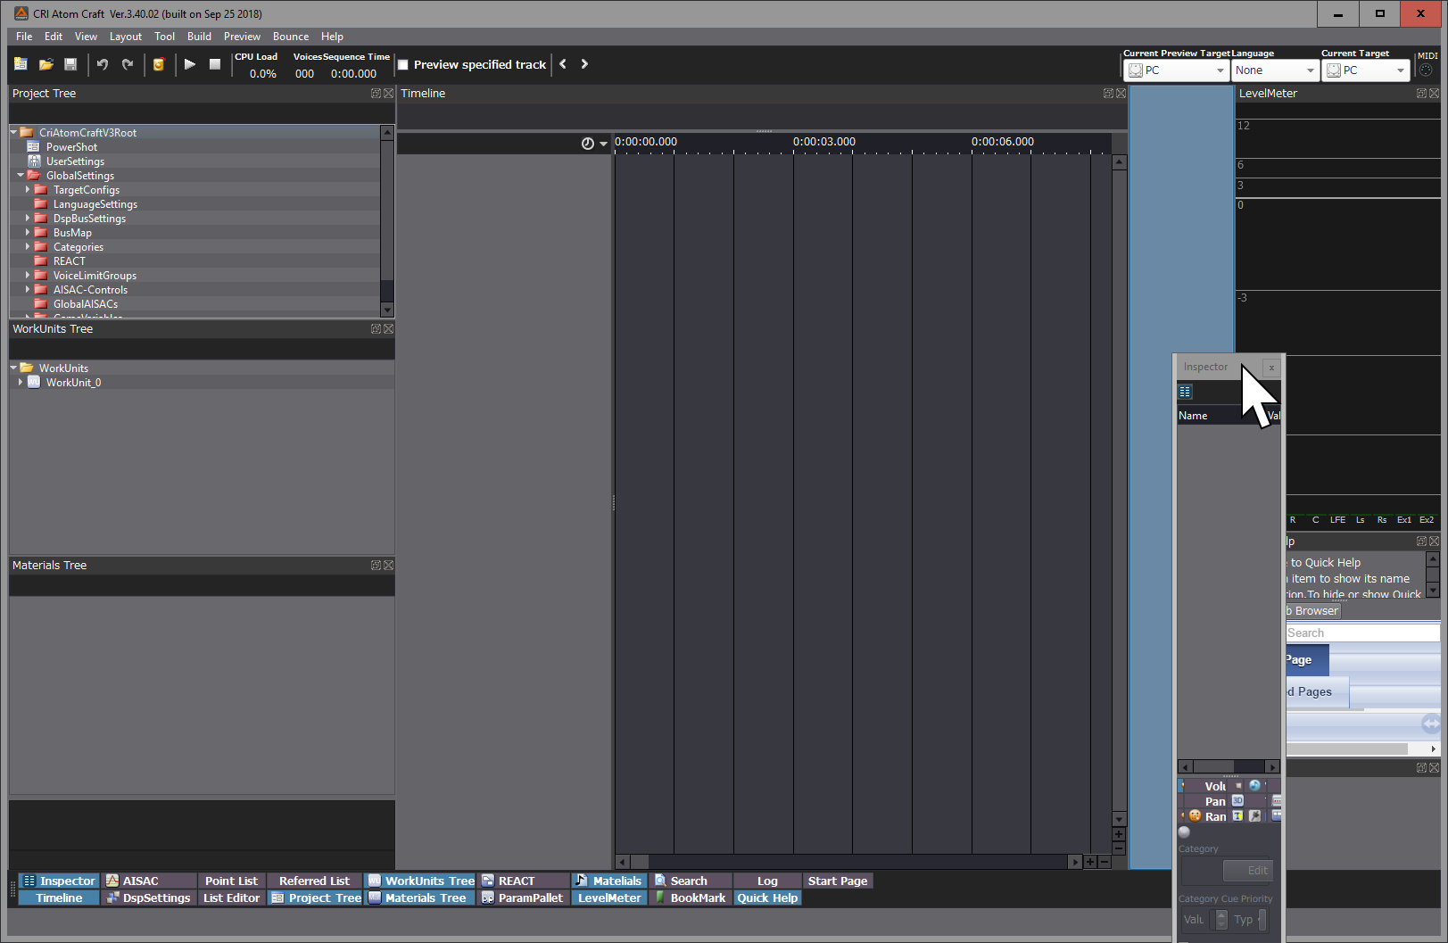The height and width of the screenshot is (943, 1448).
Task: Toggle Inspector layout button
Action: [x=60, y=881]
